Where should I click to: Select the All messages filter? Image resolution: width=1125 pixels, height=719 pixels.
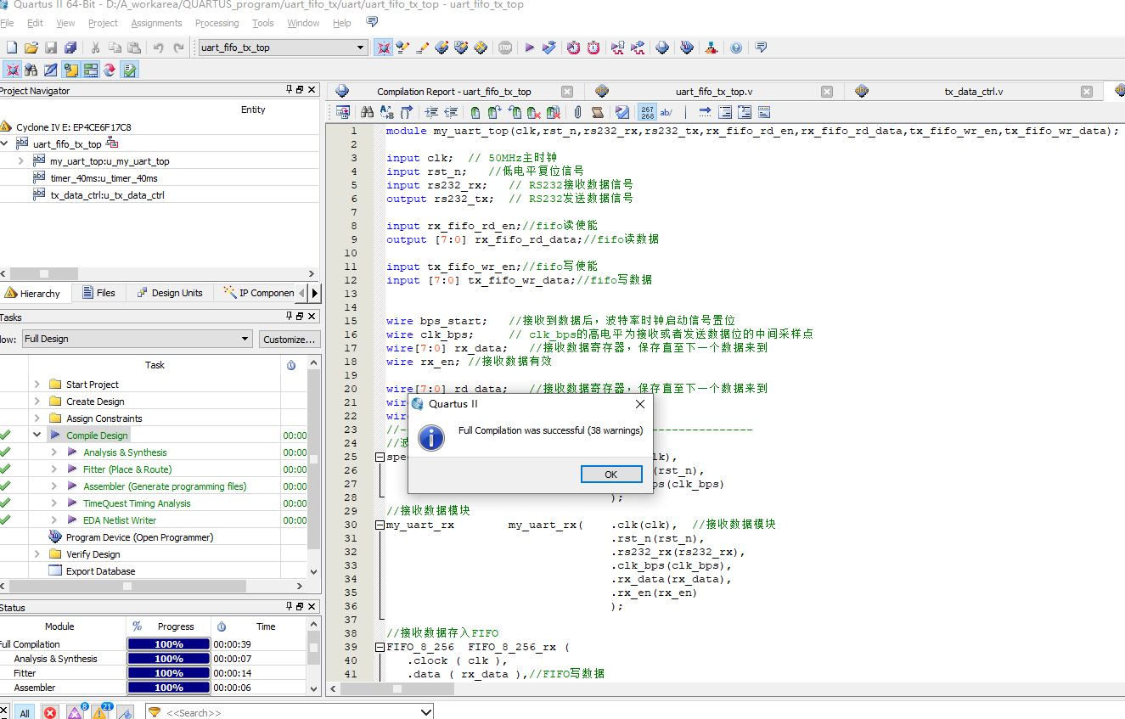click(x=24, y=713)
